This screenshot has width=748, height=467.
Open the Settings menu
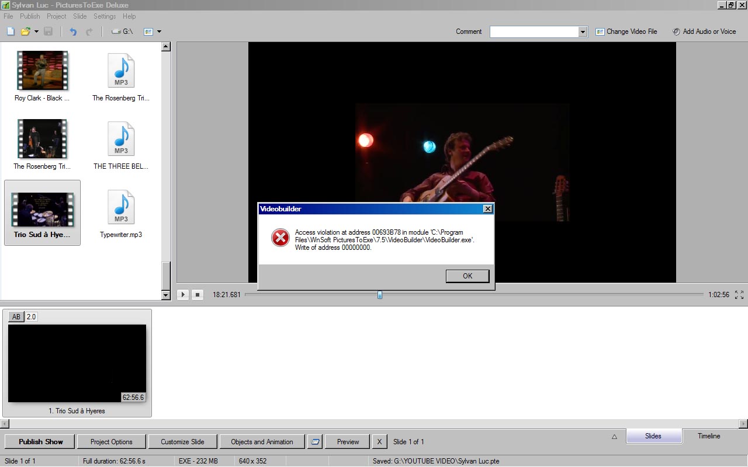(x=105, y=16)
